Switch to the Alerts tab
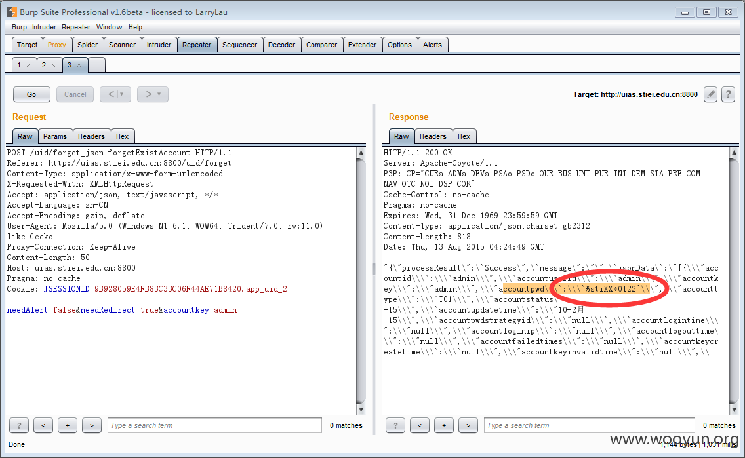This screenshot has width=745, height=458. [432, 45]
